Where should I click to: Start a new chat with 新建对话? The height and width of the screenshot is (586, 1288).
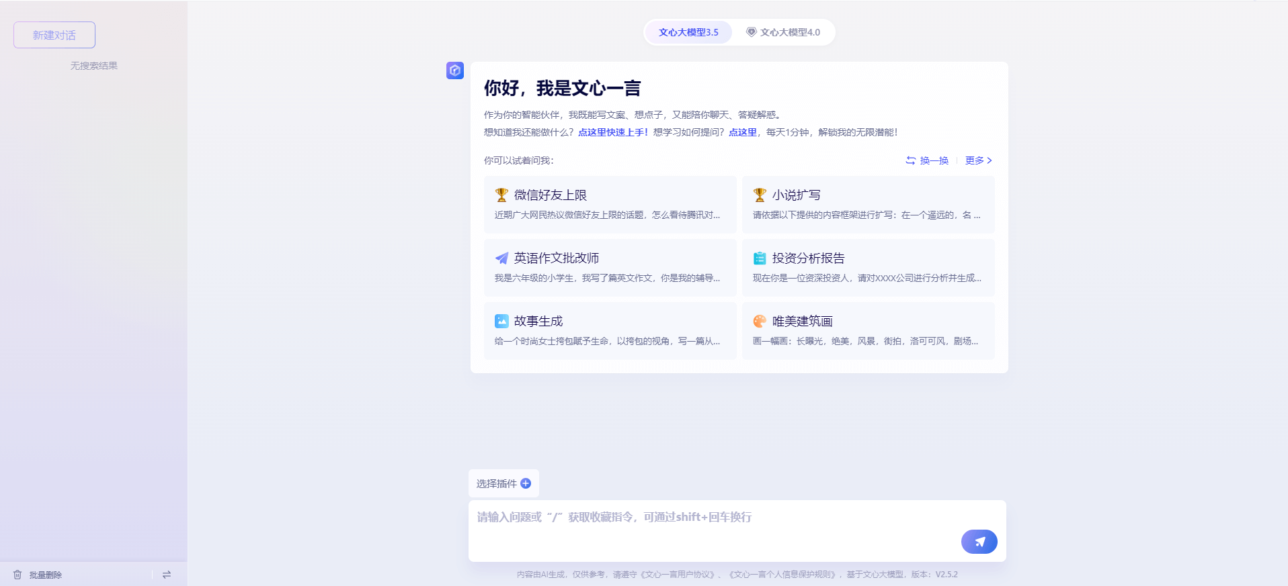pyautogui.click(x=54, y=35)
